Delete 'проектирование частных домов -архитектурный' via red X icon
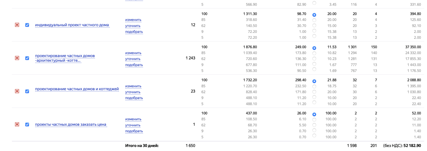This screenshot has height=151, width=427. 17,58
